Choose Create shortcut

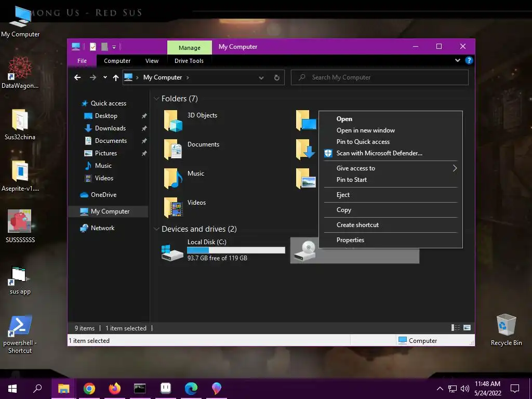[x=391, y=225]
